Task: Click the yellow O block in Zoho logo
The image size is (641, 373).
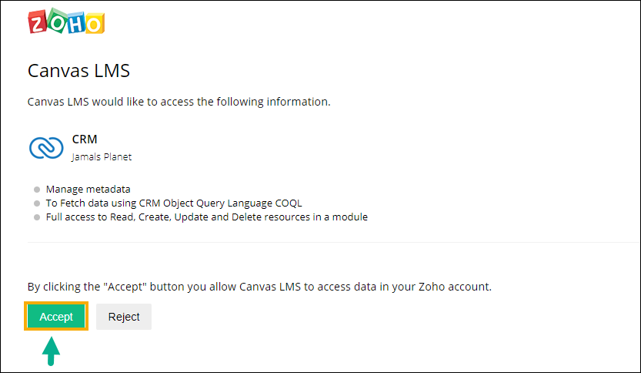Action: click(x=95, y=24)
